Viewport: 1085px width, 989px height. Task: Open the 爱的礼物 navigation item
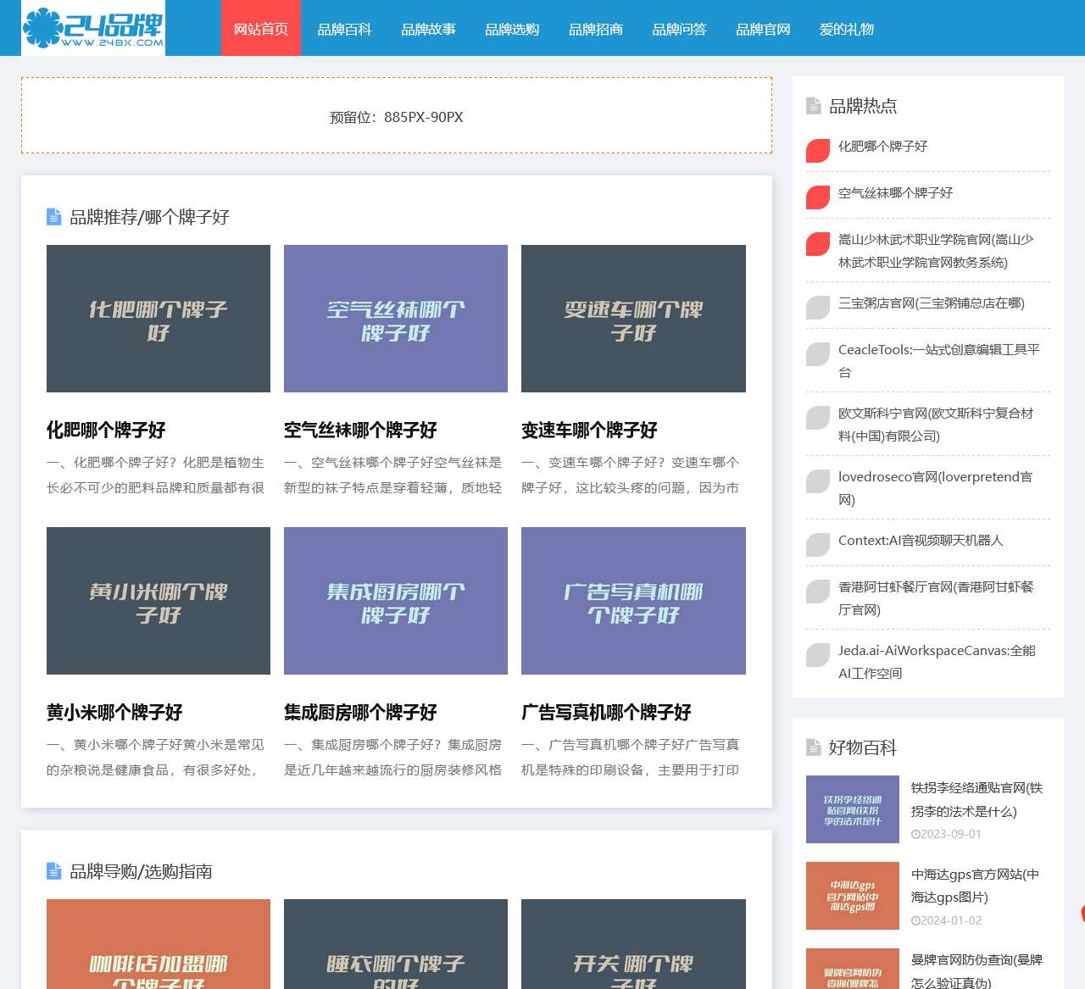pos(847,28)
